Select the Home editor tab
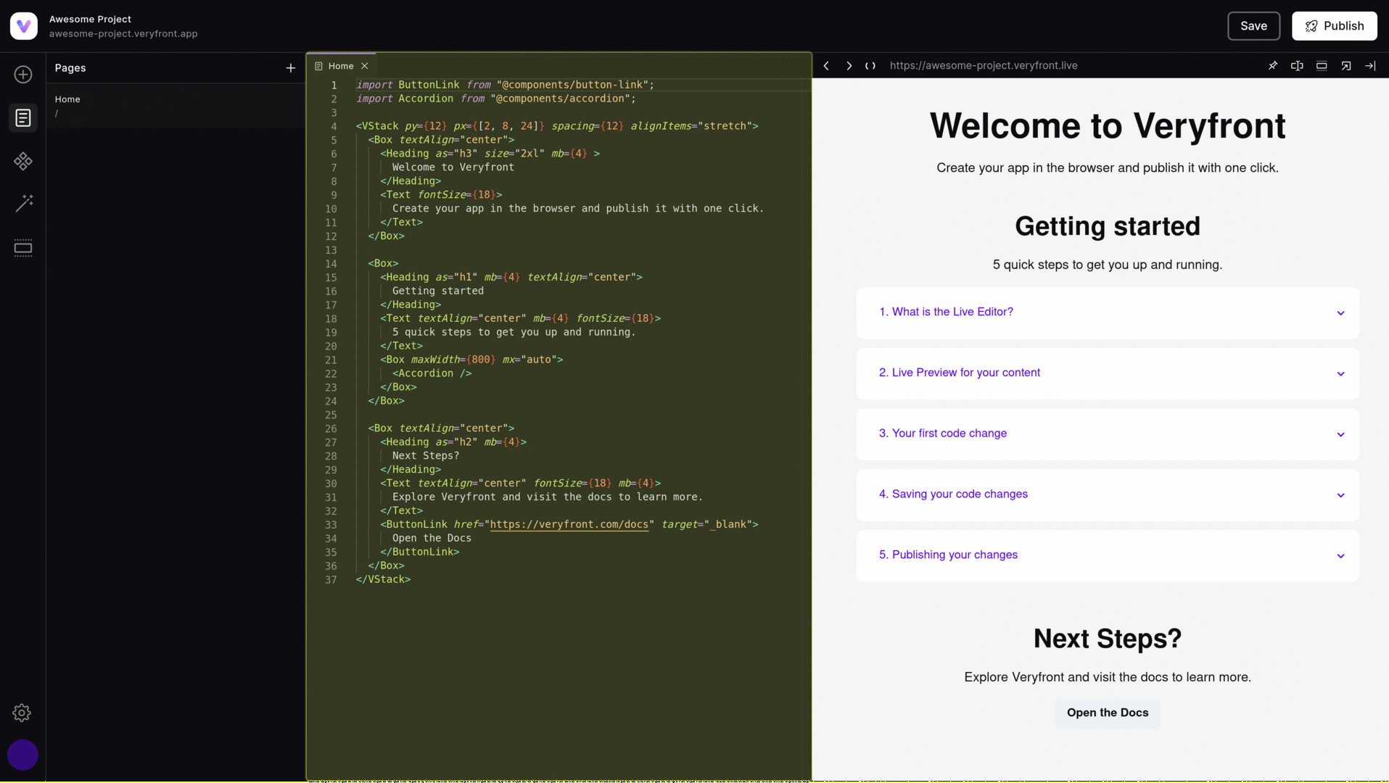 coord(340,66)
